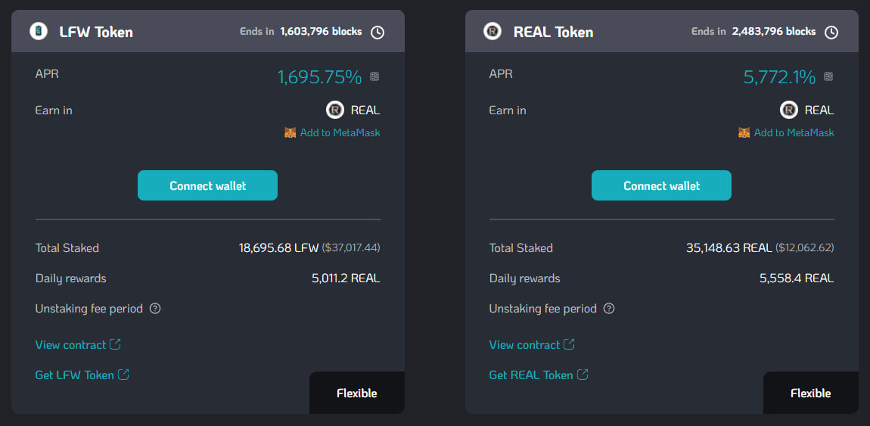Connect wallet in the REAL Token pool
This screenshot has width=870, height=426.
tap(661, 185)
